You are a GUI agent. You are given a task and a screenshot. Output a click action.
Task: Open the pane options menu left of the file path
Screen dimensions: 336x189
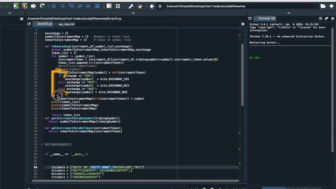(22, 19)
